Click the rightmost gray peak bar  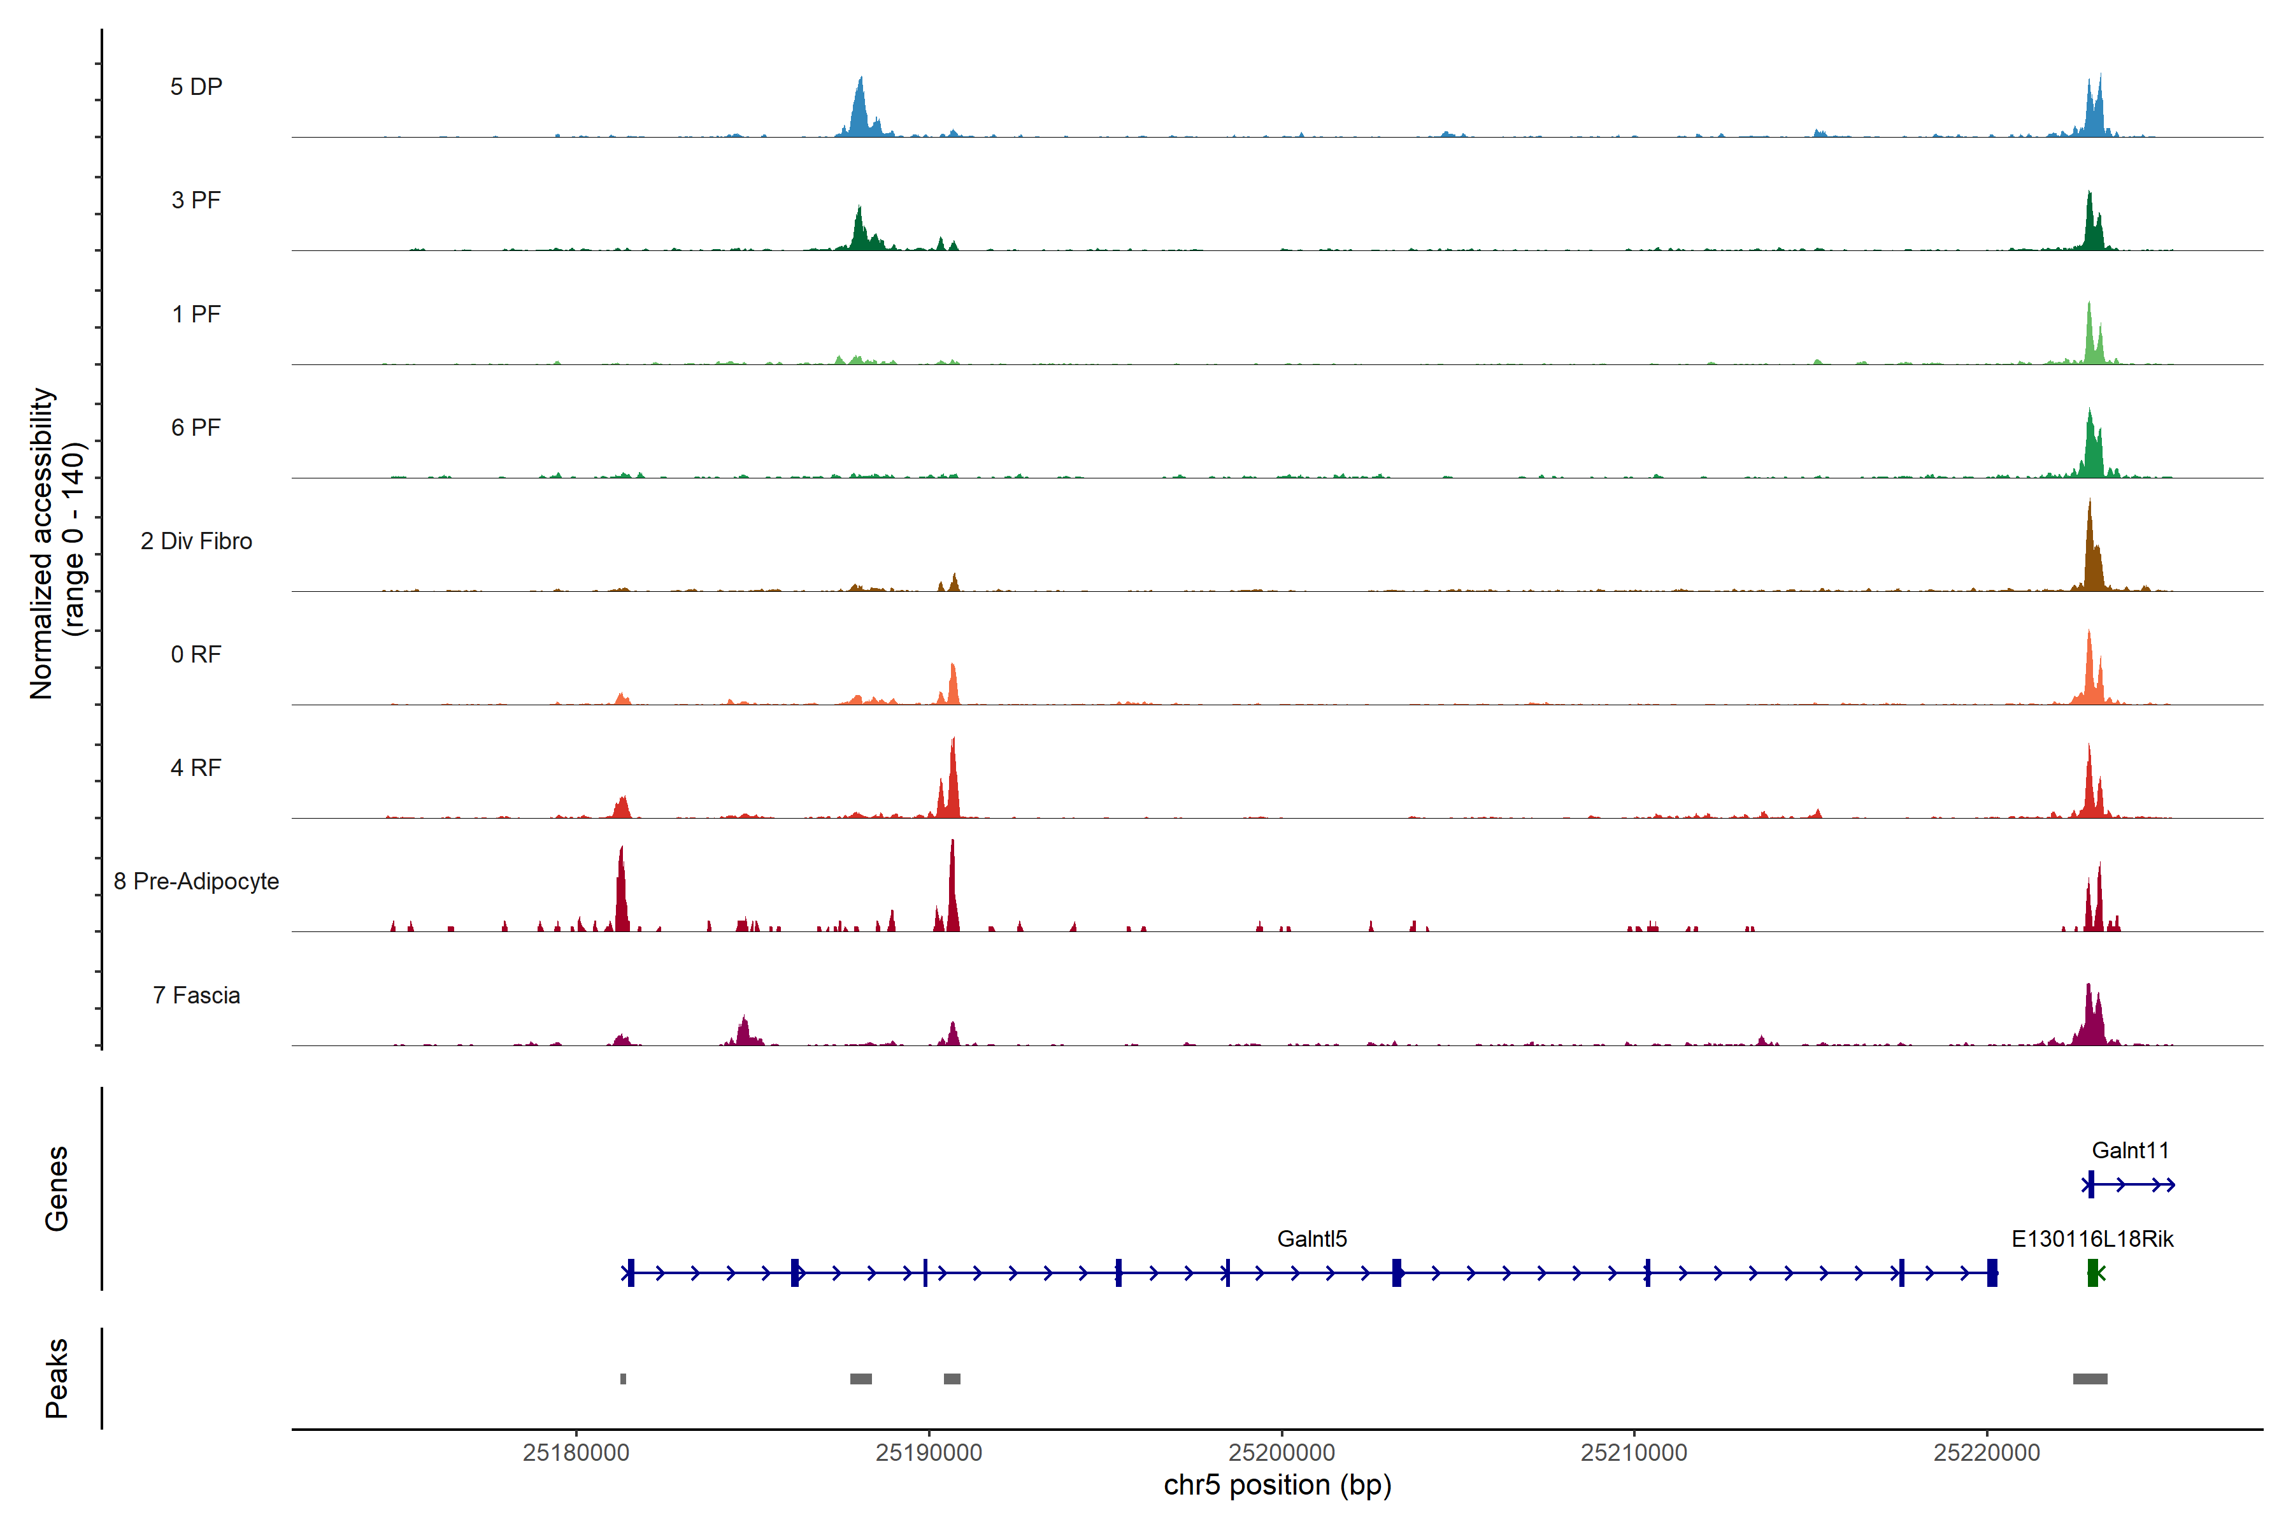click(2089, 1378)
